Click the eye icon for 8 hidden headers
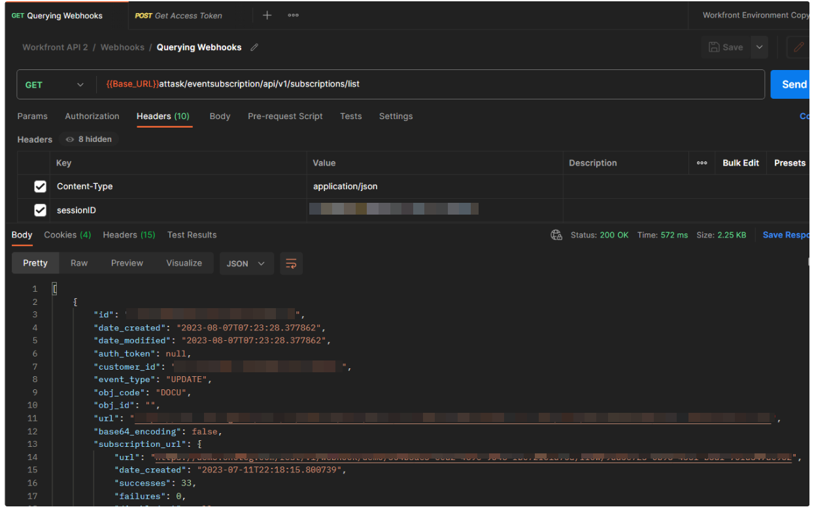The width and height of the screenshot is (814, 509). 70,139
